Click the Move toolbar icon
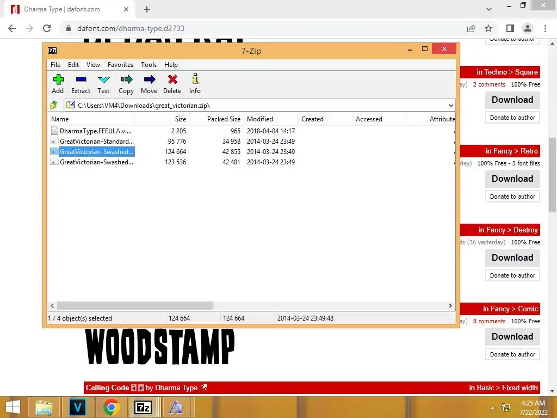This screenshot has height=418, width=557. click(149, 83)
